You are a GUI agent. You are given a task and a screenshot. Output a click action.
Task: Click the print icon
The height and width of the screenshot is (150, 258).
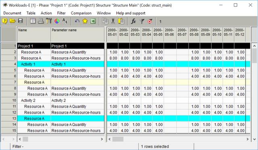click(41, 21)
